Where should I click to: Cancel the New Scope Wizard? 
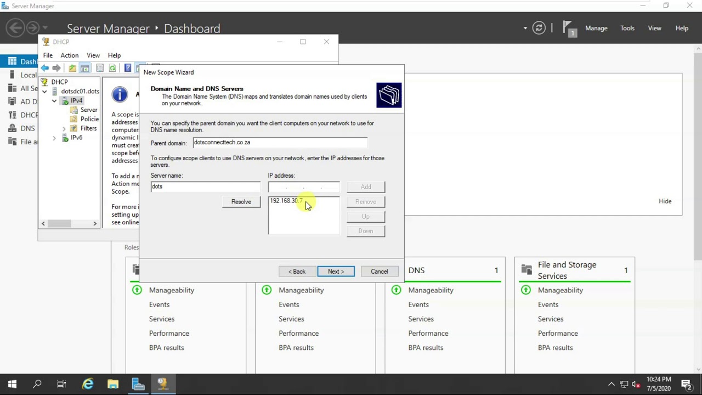coord(379,272)
